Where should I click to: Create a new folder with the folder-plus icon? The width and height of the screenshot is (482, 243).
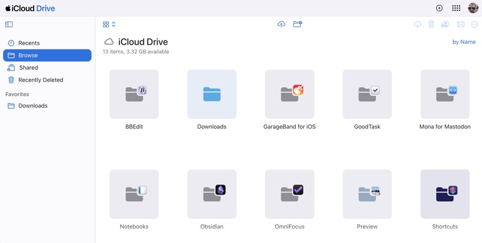pyautogui.click(x=298, y=24)
